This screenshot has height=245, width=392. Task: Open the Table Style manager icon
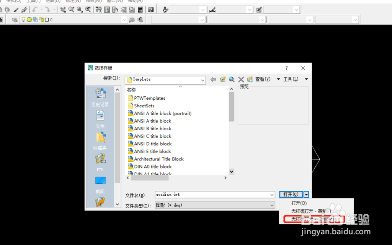(x=259, y=10)
